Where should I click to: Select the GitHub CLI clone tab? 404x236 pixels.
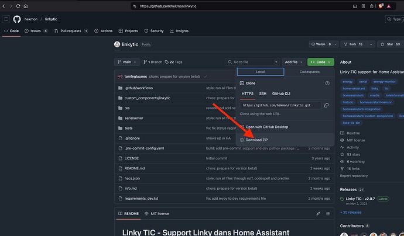(x=281, y=93)
